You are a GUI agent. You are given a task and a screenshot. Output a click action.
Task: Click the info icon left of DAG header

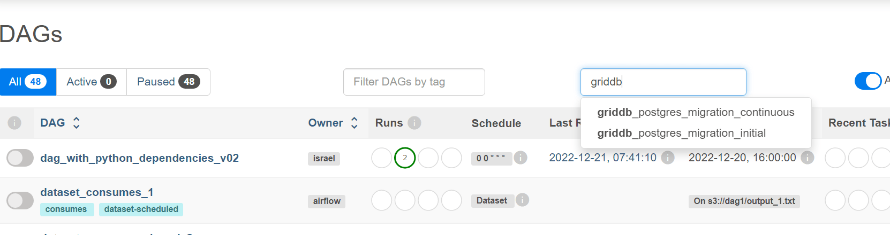[14, 123]
